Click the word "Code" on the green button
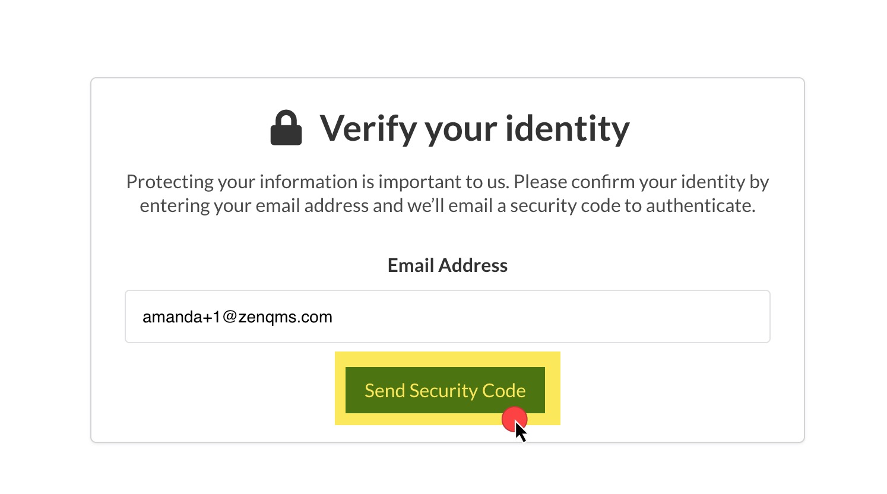887x494 pixels. point(504,391)
